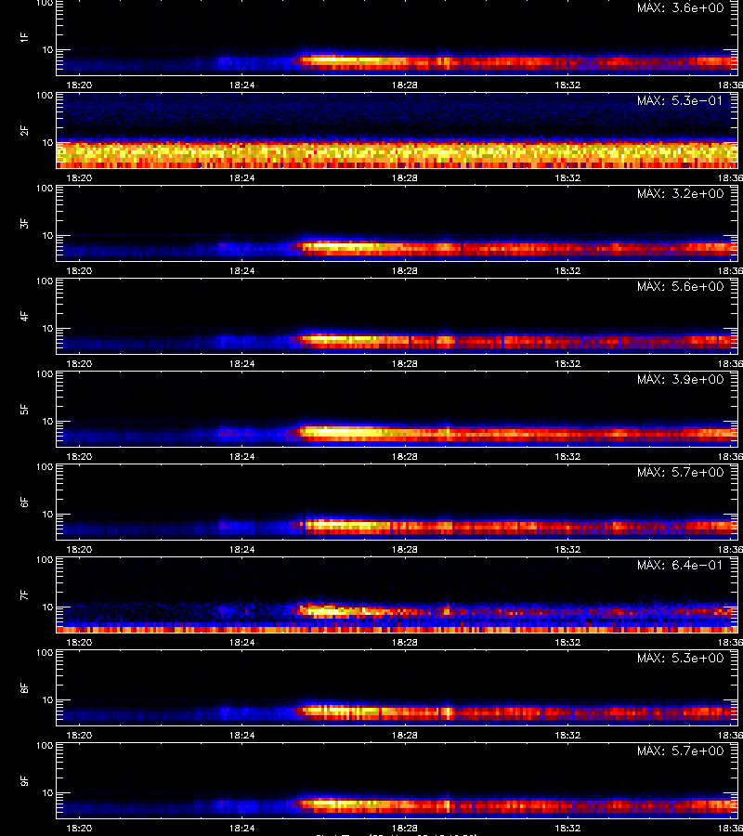Click '18:32' time label under panel 9F
Image resolution: width=743 pixels, height=836 pixels.
[x=567, y=828]
